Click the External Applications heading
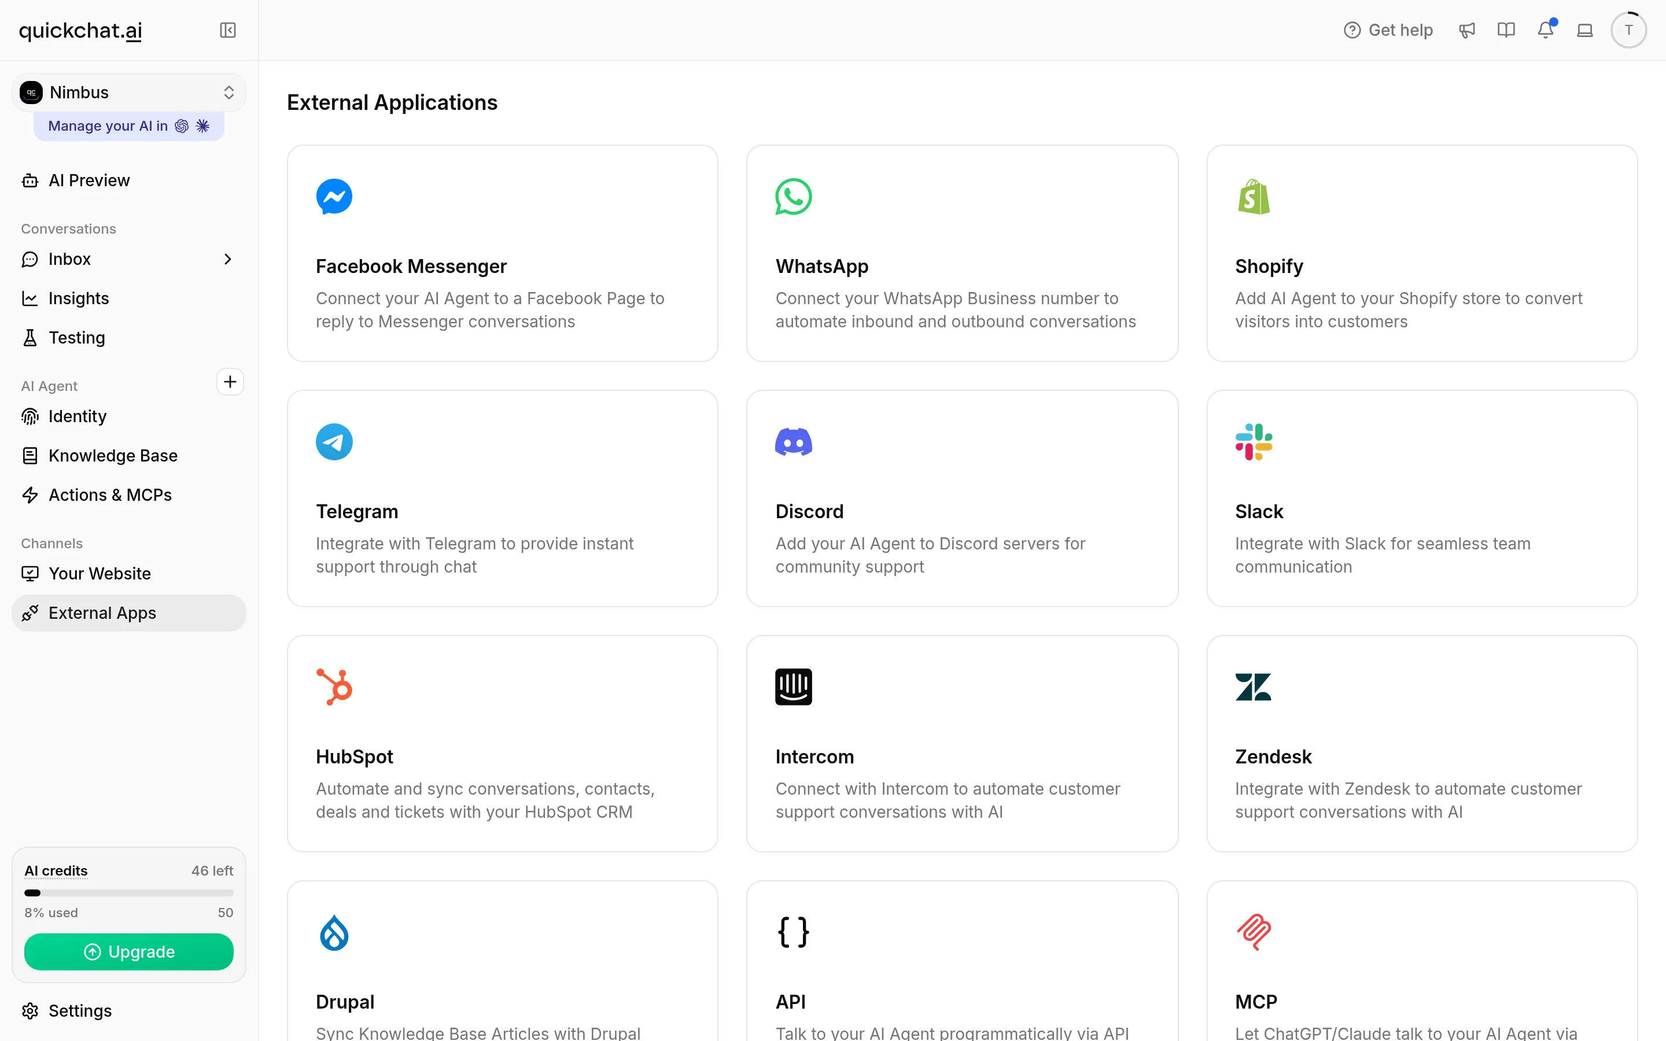 coord(392,102)
